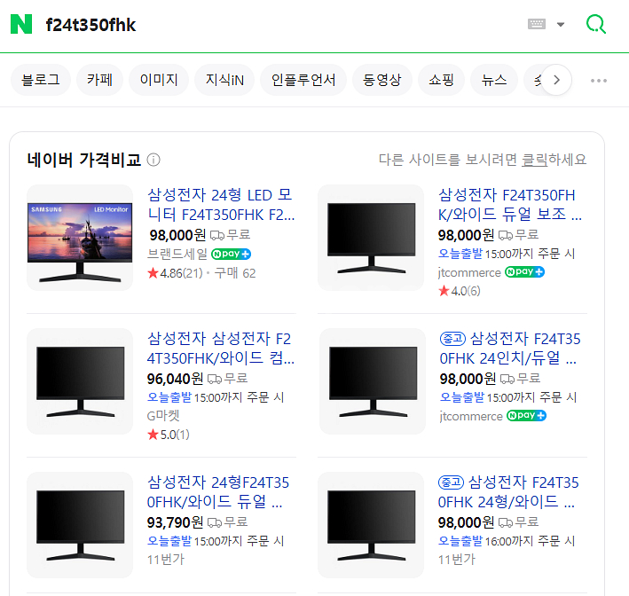The image size is (629, 596).
Task: Select the 뉴스 tab
Action: pos(494,80)
